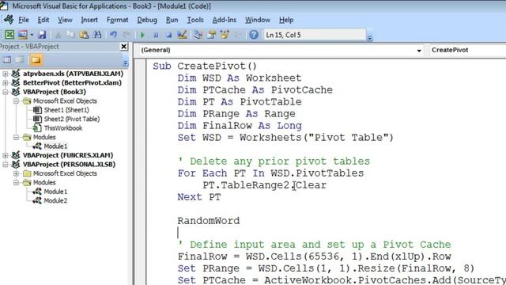Click the Break pause icon
Viewport: 506px width, 285px height.
tap(156, 35)
